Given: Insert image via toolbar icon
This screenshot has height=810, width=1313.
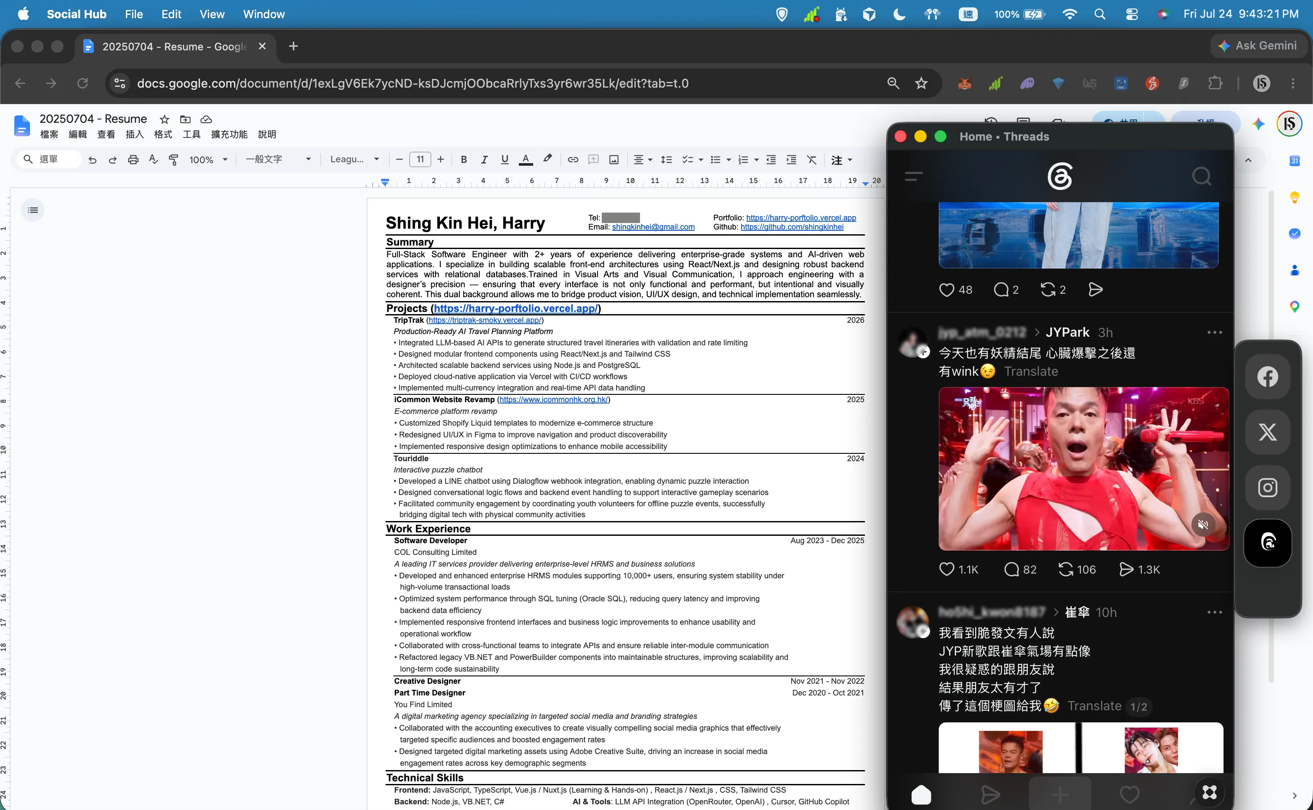Looking at the screenshot, I should click(x=614, y=160).
